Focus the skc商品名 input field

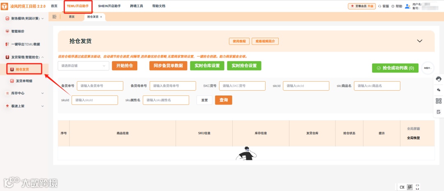[377, 86]
